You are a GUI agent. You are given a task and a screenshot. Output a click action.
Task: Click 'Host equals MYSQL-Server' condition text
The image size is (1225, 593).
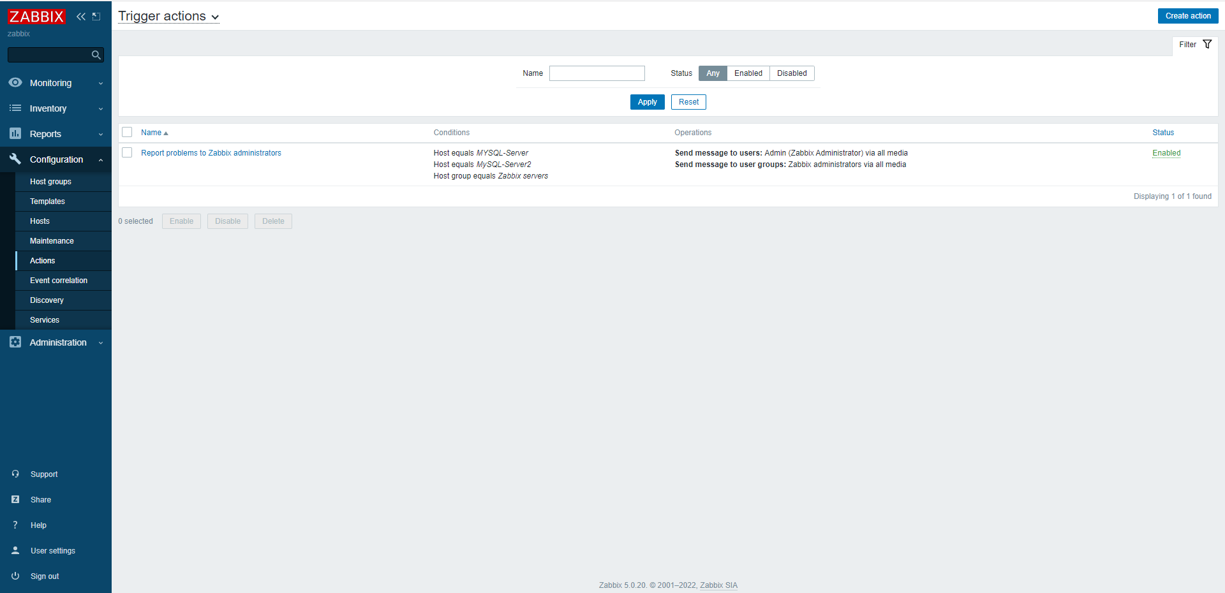481,153
